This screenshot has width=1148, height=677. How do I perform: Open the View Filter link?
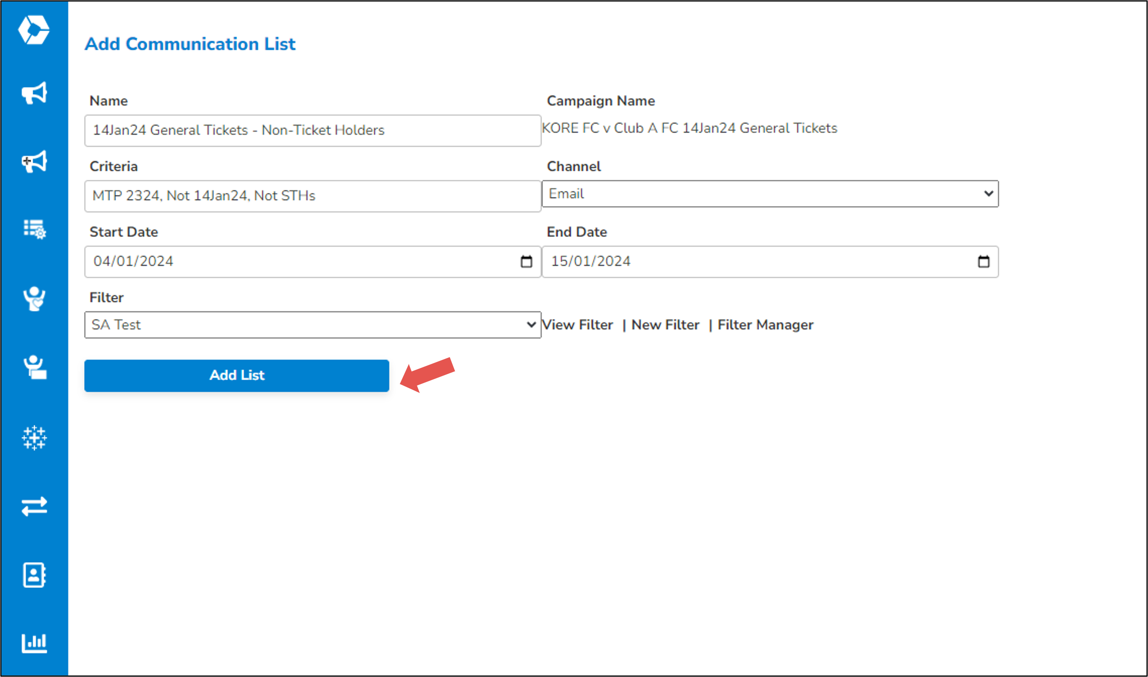coord(577,325)
